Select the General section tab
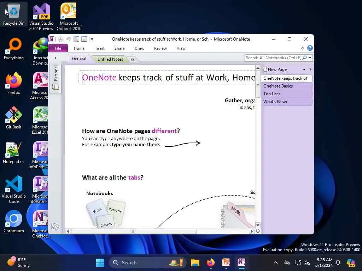Screen dimensions: 362x271 coord(79,59)
